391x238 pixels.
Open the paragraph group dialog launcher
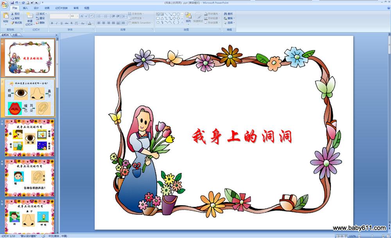pos(152,29)
